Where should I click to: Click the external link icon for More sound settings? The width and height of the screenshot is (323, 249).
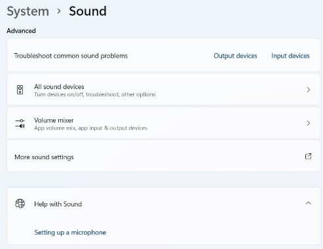tap(308, 157)
